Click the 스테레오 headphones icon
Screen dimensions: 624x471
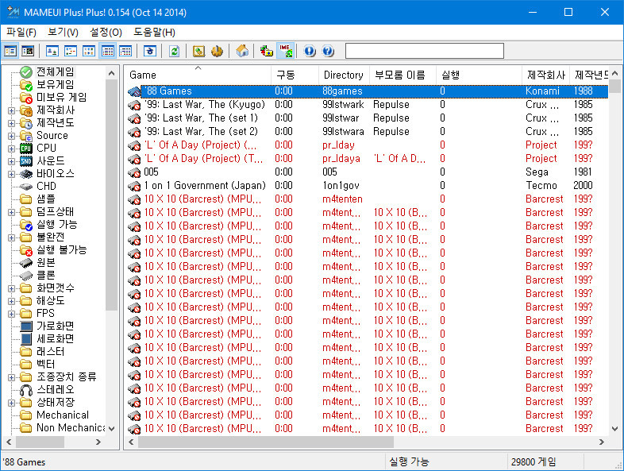click(x=26, y=390)
